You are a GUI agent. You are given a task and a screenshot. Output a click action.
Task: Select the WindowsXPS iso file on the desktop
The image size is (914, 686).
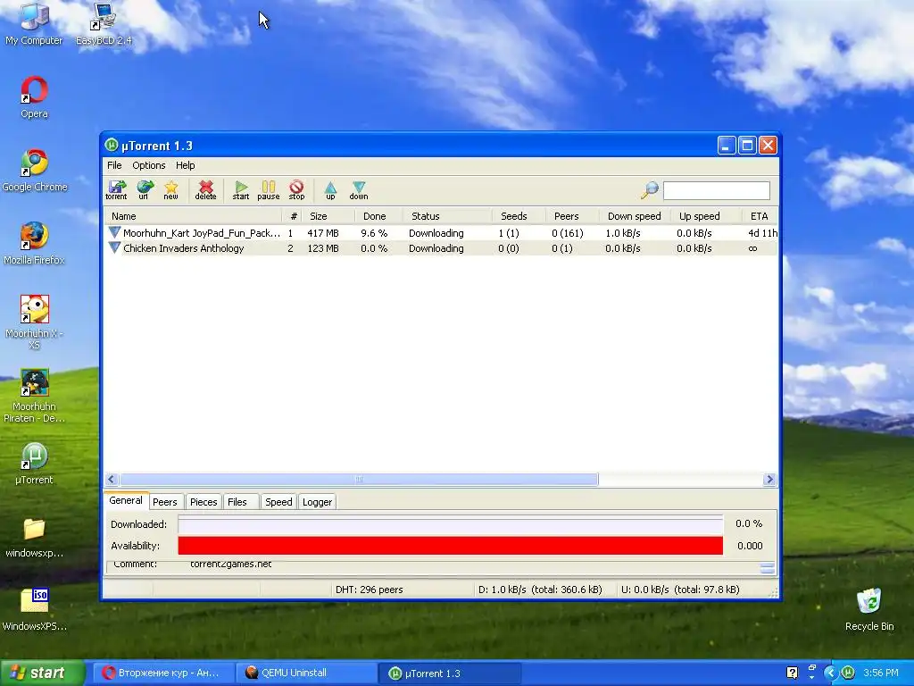coord(35,609)
